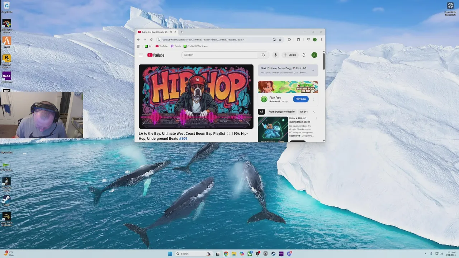Open YouTube notifications bell
The height and width of the screenshot is (258, 459).
point(304,55)
